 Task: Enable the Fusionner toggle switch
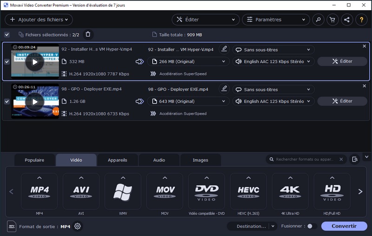(x=312, y=226)
